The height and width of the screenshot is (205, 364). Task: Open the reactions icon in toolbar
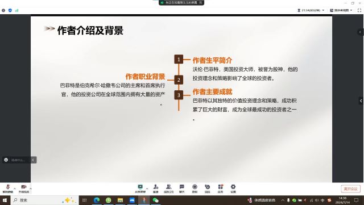point(207,189)
